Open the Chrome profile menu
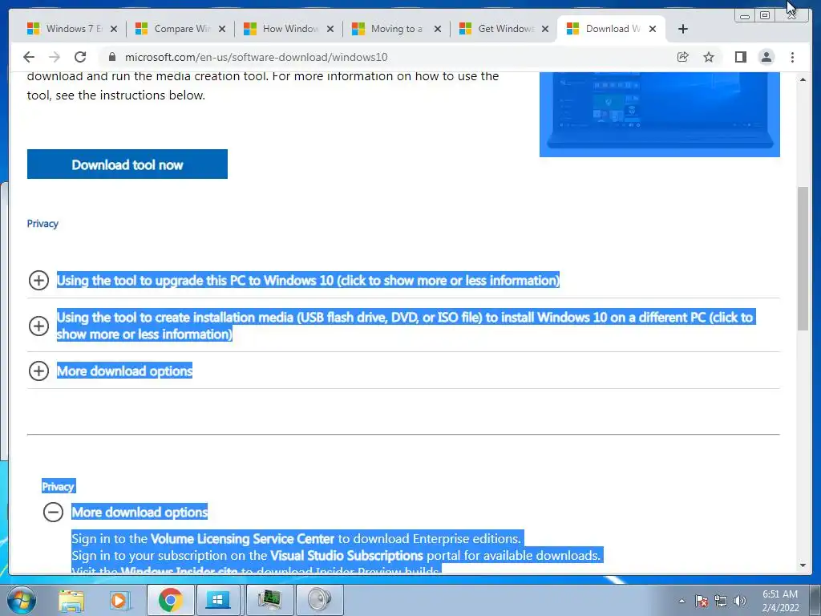This screenshot has height=616, width=821. pyautogui.click(x=766, y=57)
